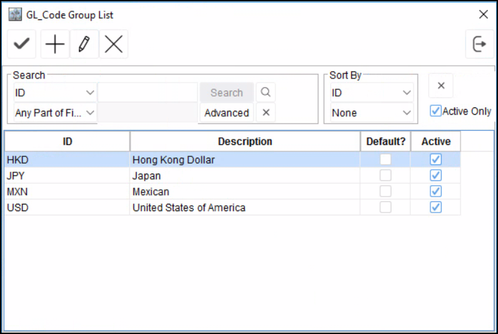Open the Sort By ID dropdown
This screenshot has width=498, height=334.
[x=371, y=93]
